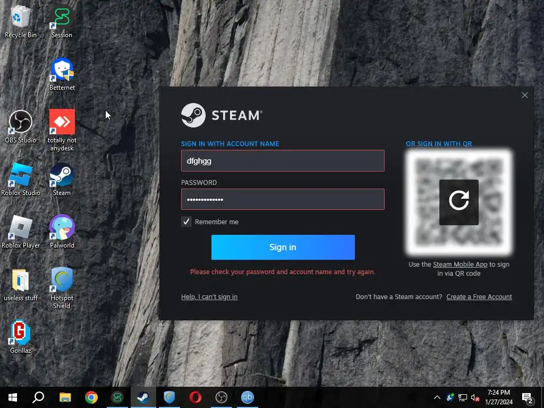
Task: Open the Windows Start menu
Action: pyautogui.click(x=13, y=397)
